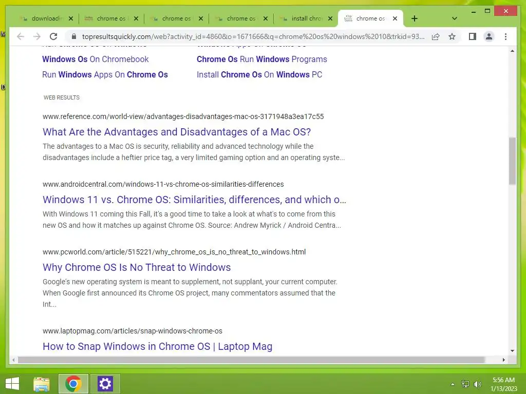Viewport: 526px width, 394px height.
Task: Open File Explorer from the taskbar
Action: coord(42,384)
